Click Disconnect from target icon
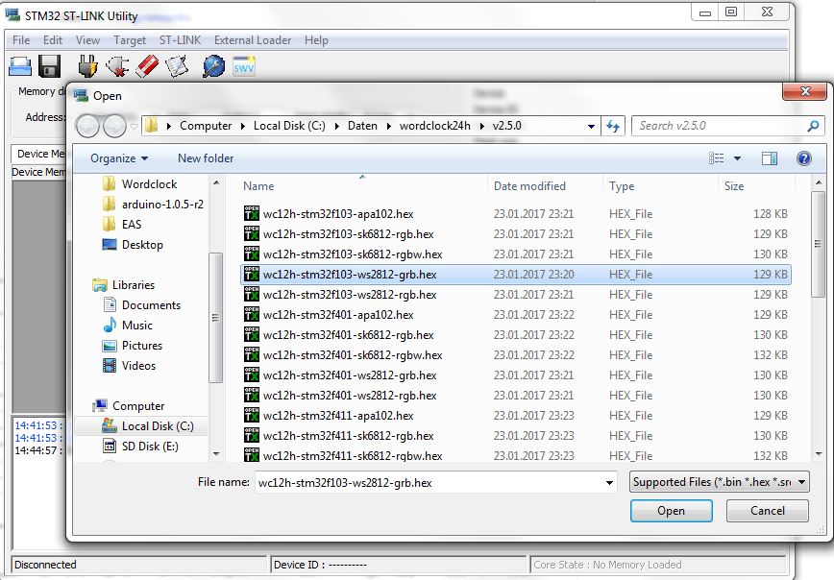Viewport: 834px width, 580px height. click(117, 66)
